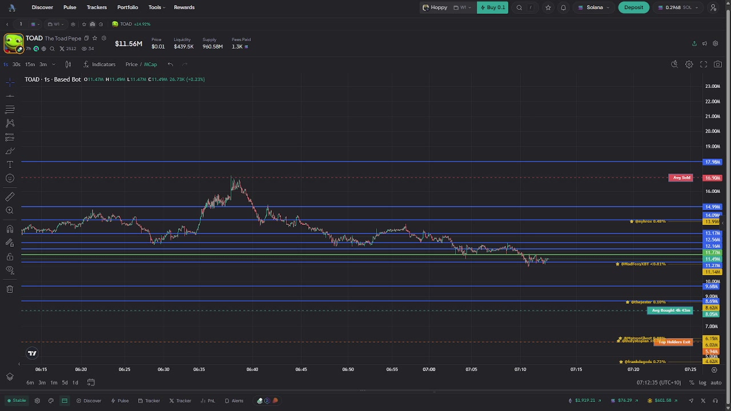
Task: Toggle log scale on price axis
Action: pyautogui.click(x=702, y=382)
